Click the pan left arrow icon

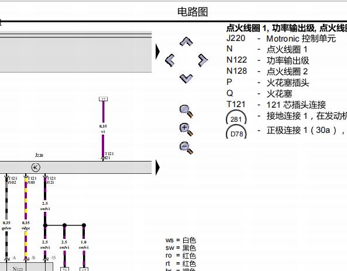pyautogui.click(x=170, y=60)
